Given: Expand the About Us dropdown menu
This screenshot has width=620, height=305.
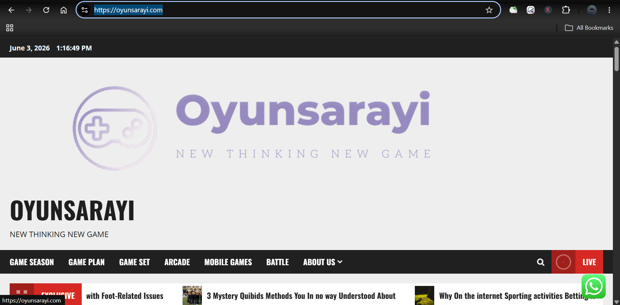Looking at the screenshot, I should (x=322, y=262).
